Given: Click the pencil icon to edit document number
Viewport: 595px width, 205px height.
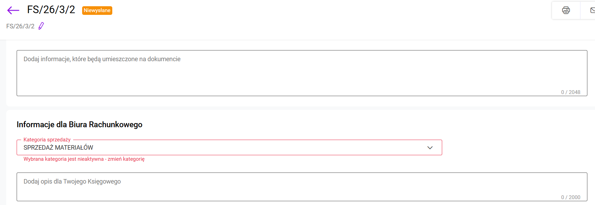Looking at the screenshot, I should pyautogui.click(x=41, y=26).
